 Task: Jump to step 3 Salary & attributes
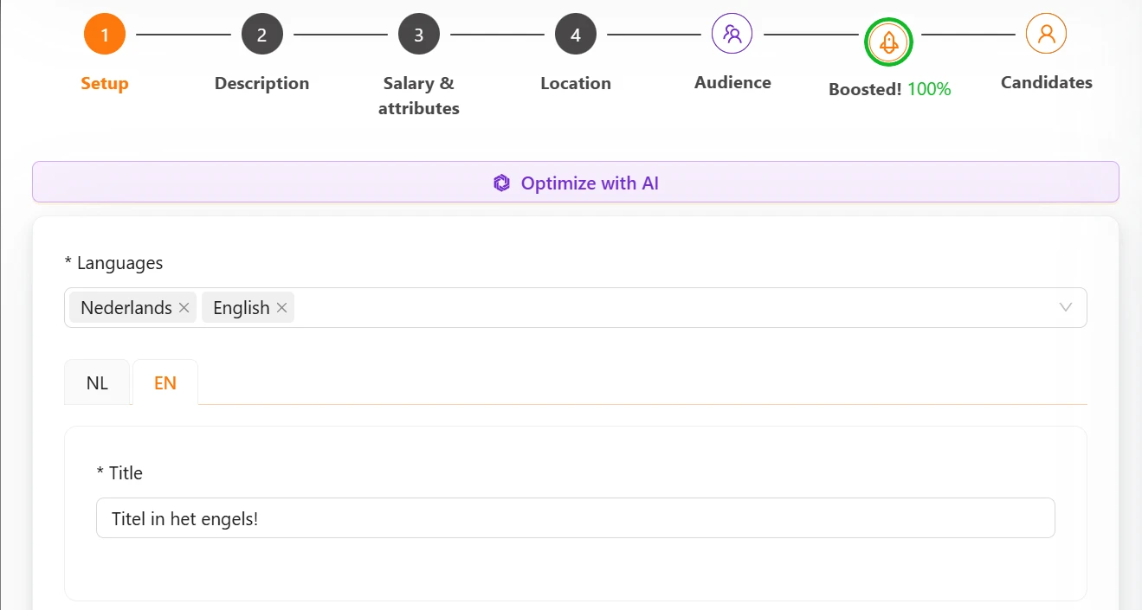419,35
